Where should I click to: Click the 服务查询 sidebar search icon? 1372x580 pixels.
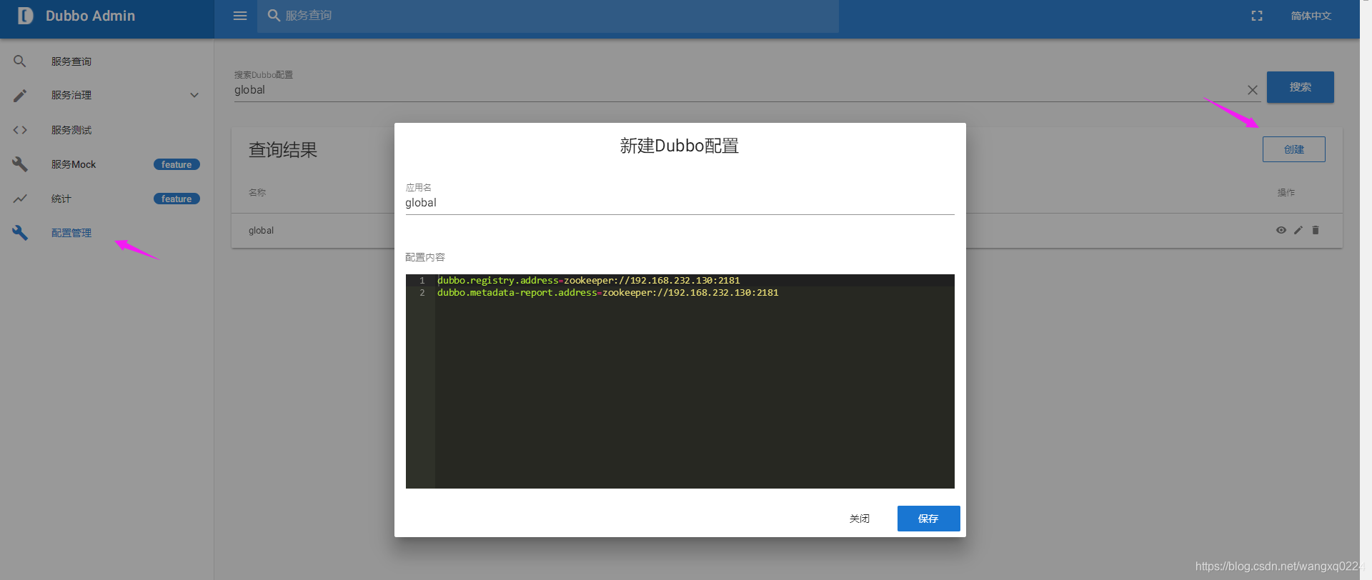click(x=20, y=61)
